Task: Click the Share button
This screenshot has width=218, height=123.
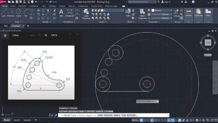Action: [x=53, y=2]
